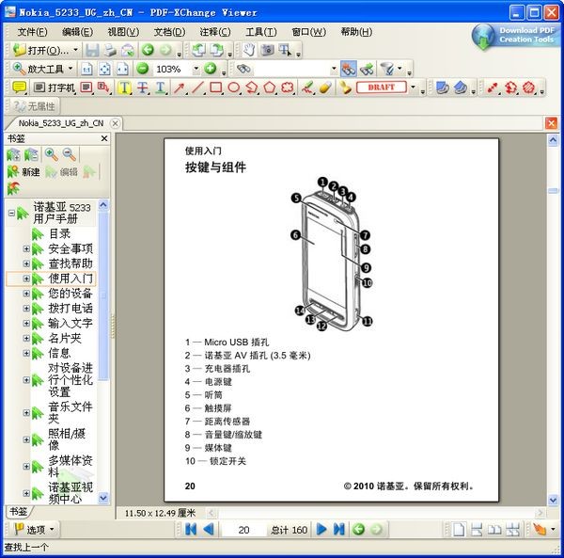Screen dimensions: 564x558
Task: Select the Line drawing tool
Action: click(197, 88)
